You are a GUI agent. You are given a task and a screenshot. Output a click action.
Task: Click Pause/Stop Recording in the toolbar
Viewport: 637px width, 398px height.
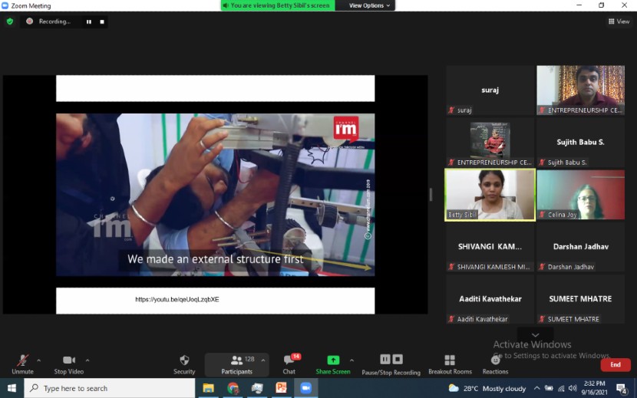391,363
